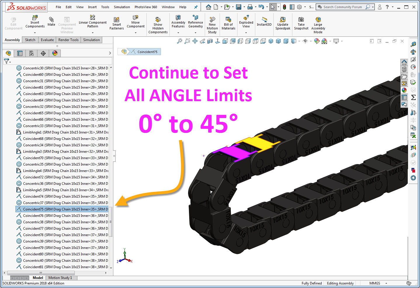Pin the menu bar with the pushpin
The width and height of the screenshot is (420, 288).
coord(196,7)
